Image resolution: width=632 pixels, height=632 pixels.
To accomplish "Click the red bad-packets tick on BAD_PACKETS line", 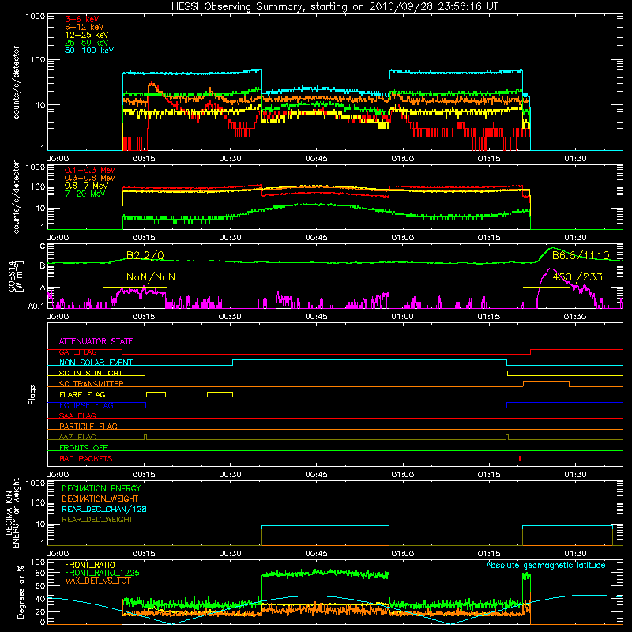I will point(520,458).
